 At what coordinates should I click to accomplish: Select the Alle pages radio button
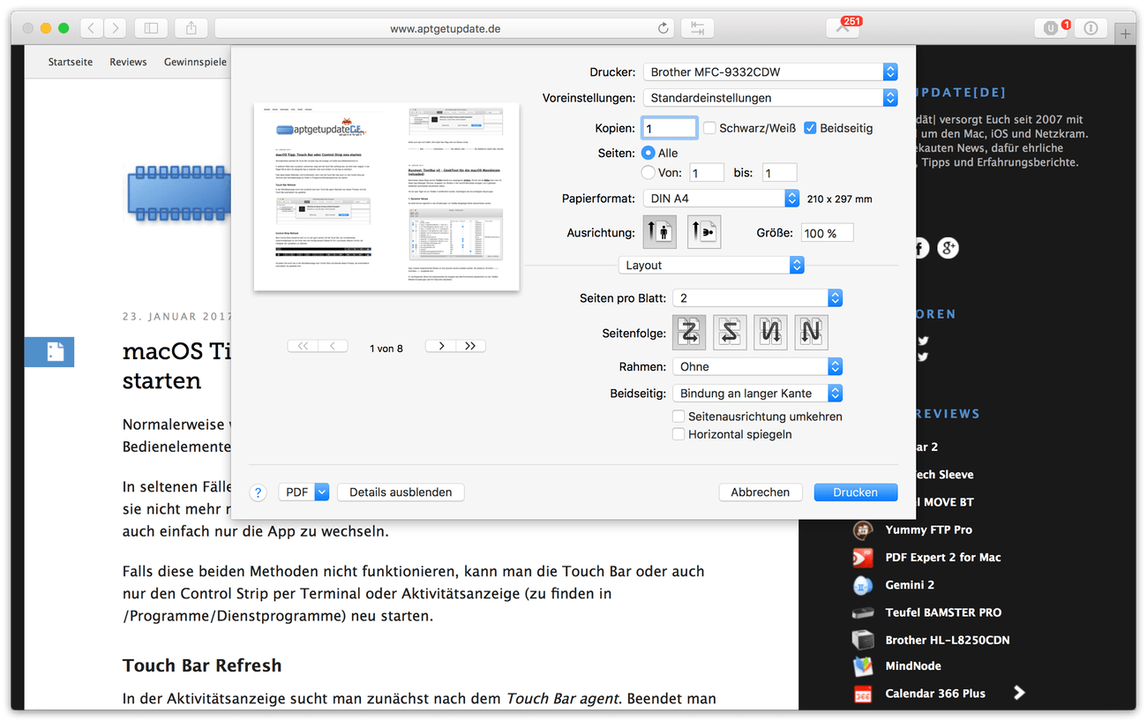648,153
